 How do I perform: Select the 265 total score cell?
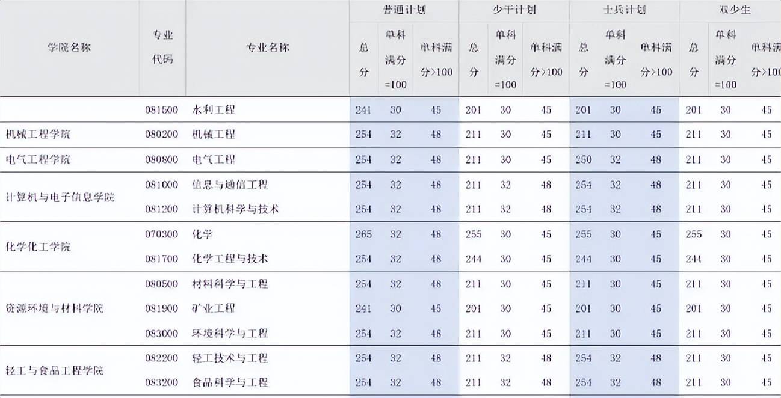click(x=363, y=234)
